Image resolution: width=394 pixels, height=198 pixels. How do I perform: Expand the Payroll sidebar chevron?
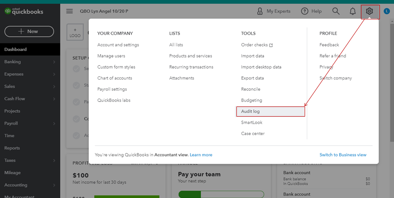(x=54, y=123)
